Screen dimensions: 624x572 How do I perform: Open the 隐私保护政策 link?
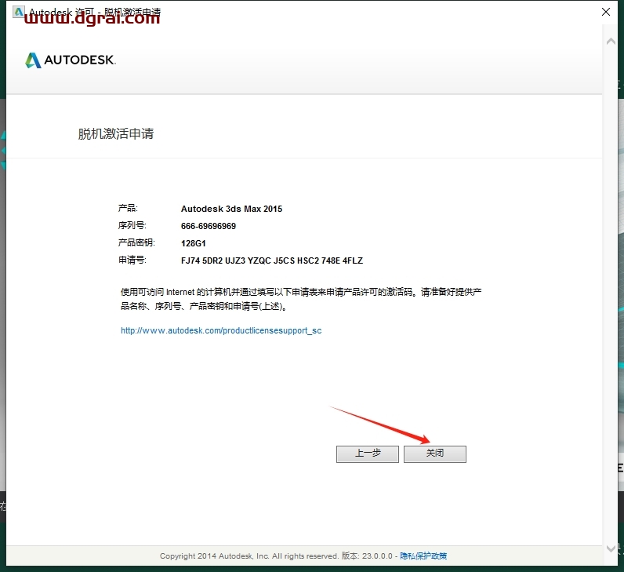click(x=423, y=556)
